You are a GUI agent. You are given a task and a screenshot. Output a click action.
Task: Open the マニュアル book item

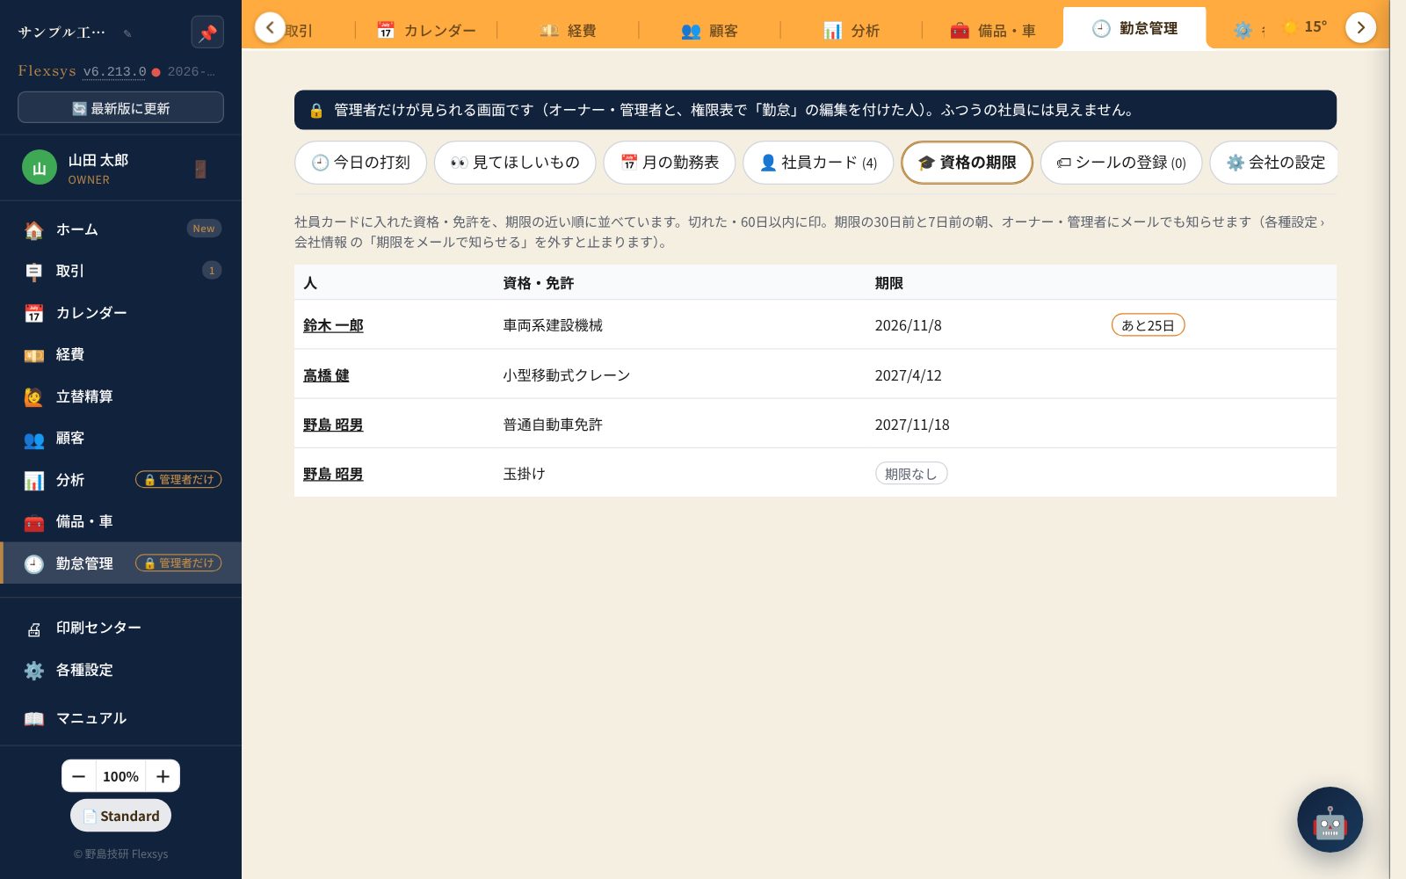tap(120, 718)
